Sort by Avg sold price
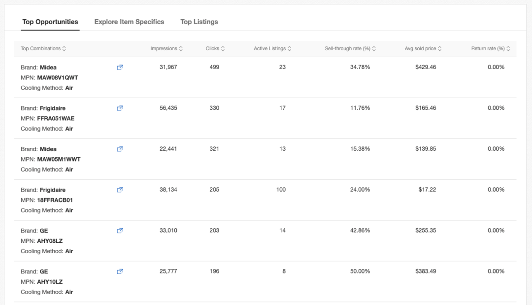This screenshot has height=305, width=532. coord(423,48)
